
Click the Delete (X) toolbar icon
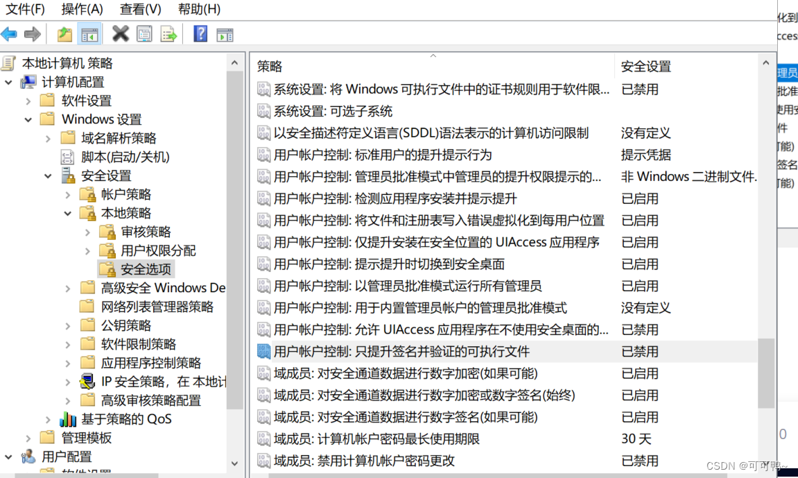[x=120, y=34]
